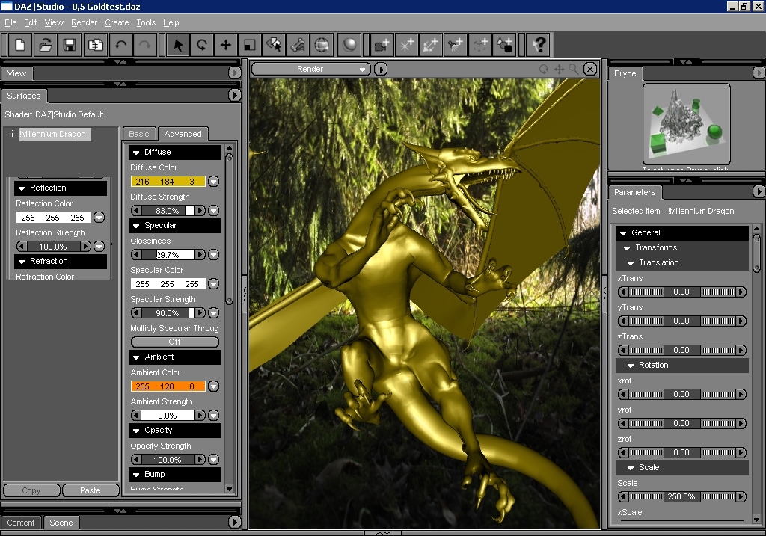The width and height of the screenshot is (766, 536).
Task: Click the New file icon in toolbar
Action: click(20, 45)
